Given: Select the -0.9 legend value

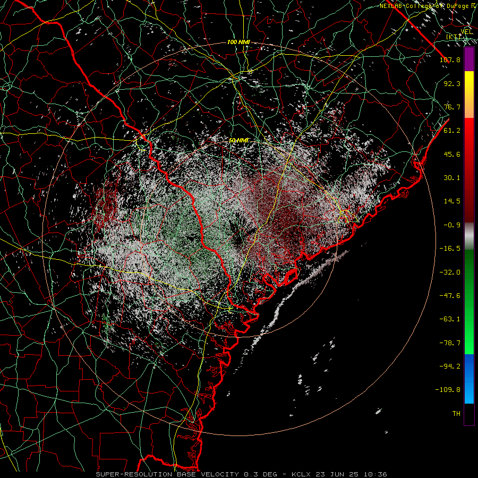Looking at the screenshot, I should click(452, 225).
